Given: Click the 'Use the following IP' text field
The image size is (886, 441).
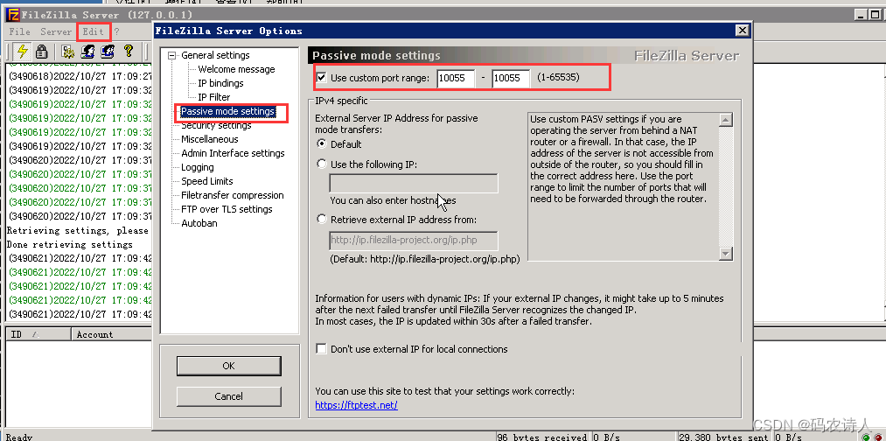Looking at the screenshot, I should coord(414,184).
